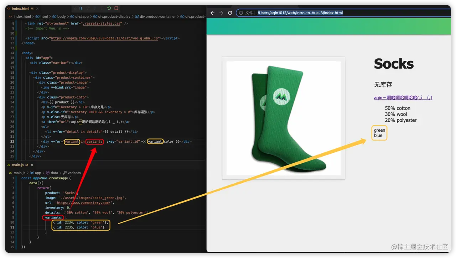The image size is (456, 258).
Task: Click the vue.global.js script URL in code
Action: click(104, 38)
